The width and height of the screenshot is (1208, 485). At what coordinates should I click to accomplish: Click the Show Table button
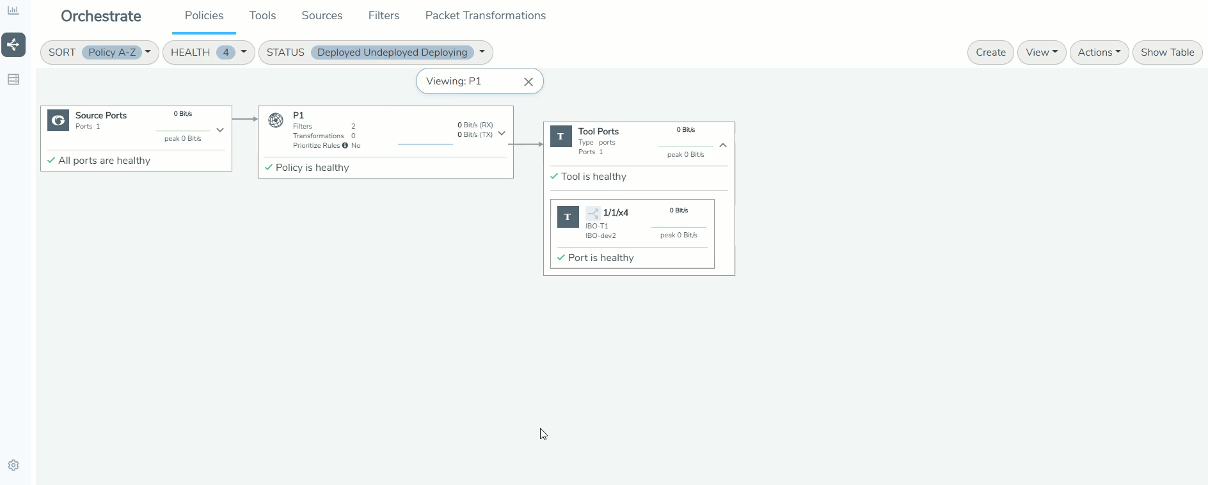click(1167, 52)
